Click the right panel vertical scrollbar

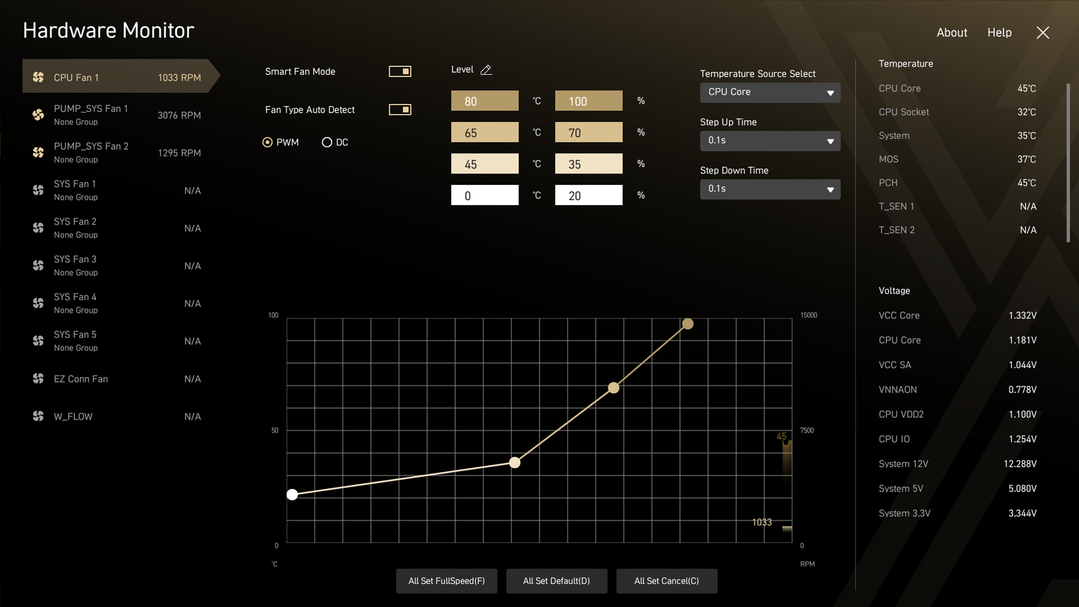click(x=1068, y=163)
